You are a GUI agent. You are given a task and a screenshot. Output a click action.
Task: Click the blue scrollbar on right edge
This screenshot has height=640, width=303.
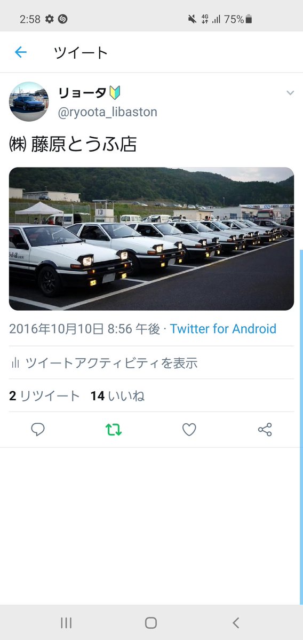click(x=301, y=427)
